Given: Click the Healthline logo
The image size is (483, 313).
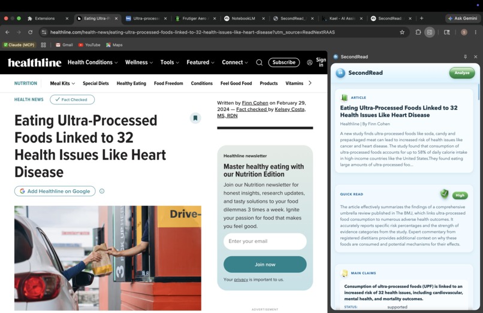Looking at the screenshot, I should point(35,62).
